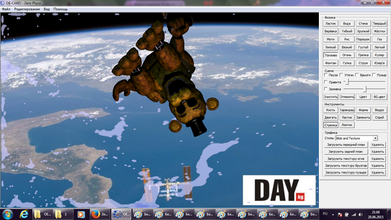This screenshot has width=391, height=220.
Task: Click the network signal tray icon
Action: coord(354,215)
